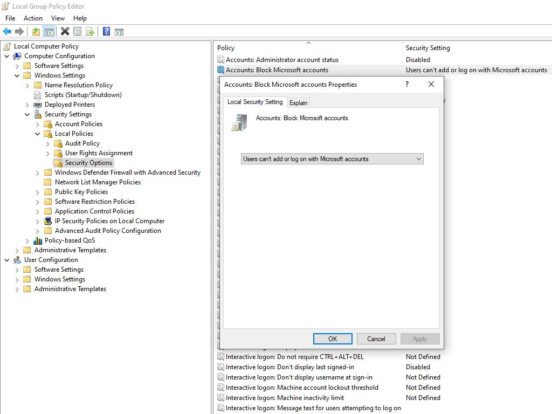Open the Microsoft accounts setting dropdown
The height and width of the screenshot is (414, 552).
click(332, 159)
